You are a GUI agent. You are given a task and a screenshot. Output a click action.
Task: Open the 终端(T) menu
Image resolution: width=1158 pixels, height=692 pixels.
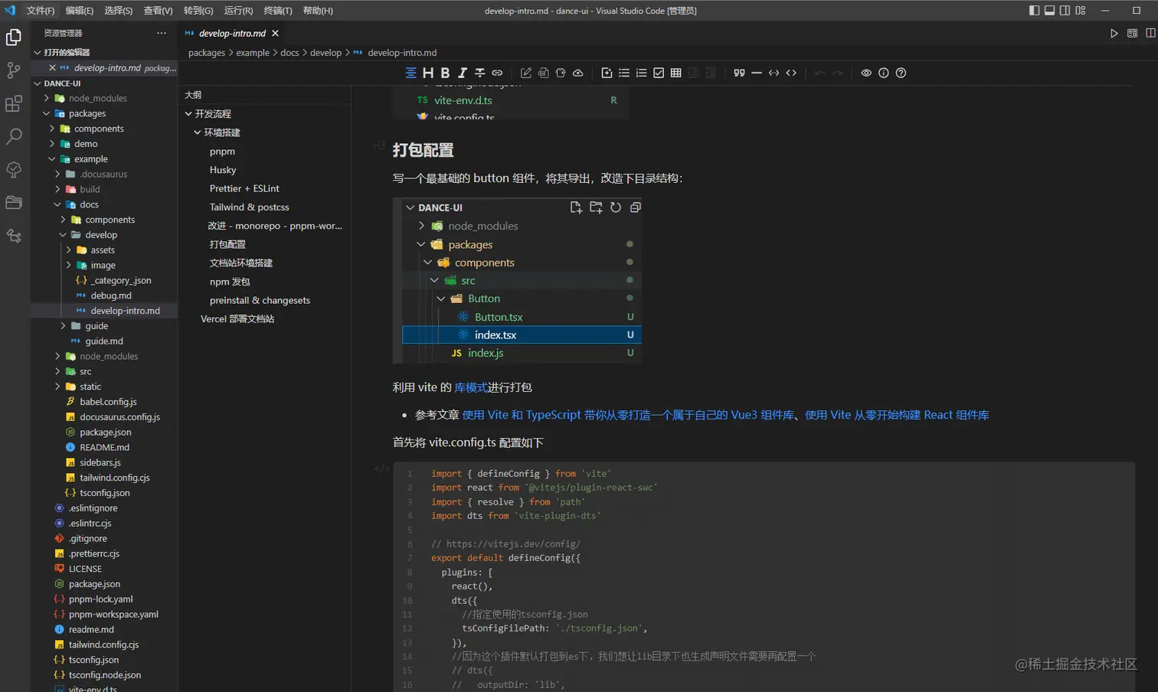(x=278, y=11)
